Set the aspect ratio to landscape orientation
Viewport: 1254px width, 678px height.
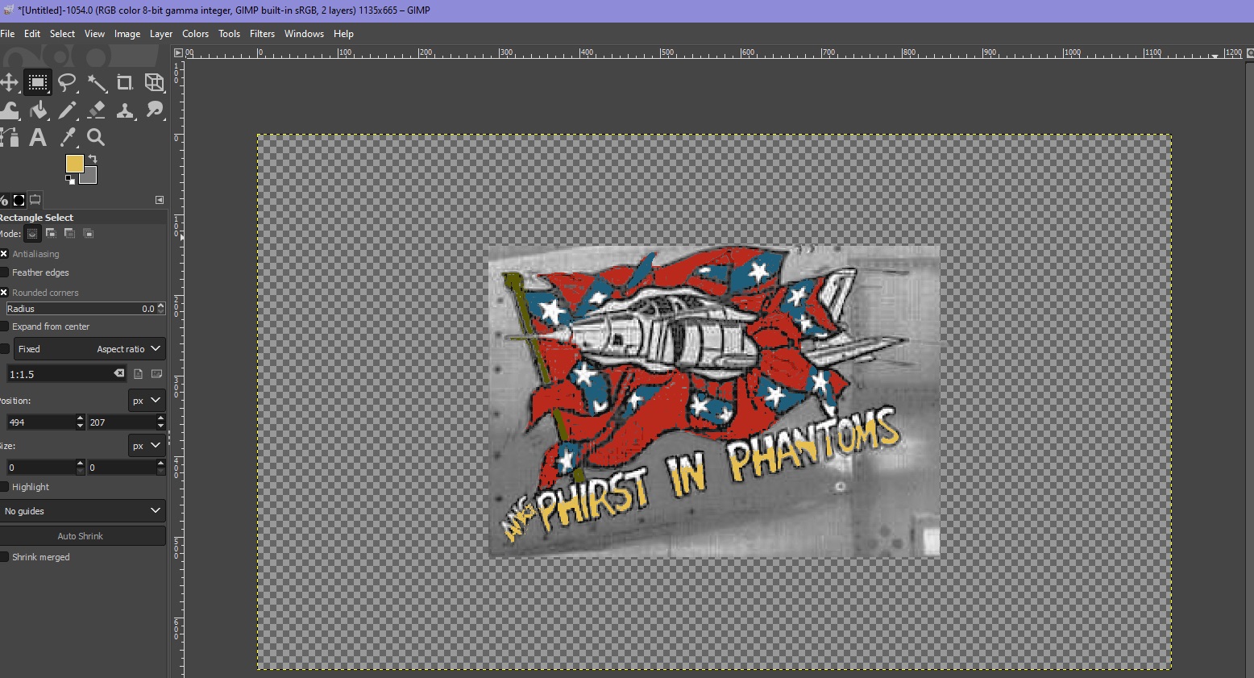point(156,374)
